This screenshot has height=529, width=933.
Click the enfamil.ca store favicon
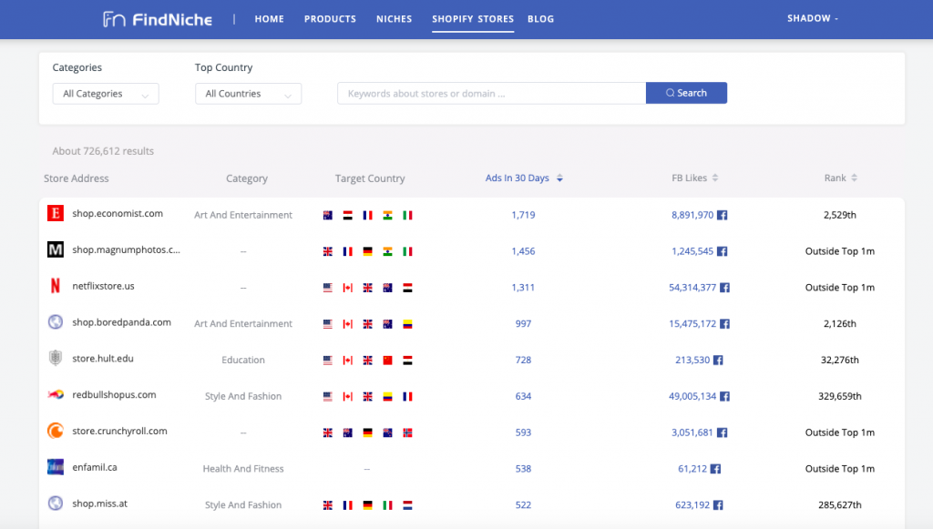tap(56, 466)
